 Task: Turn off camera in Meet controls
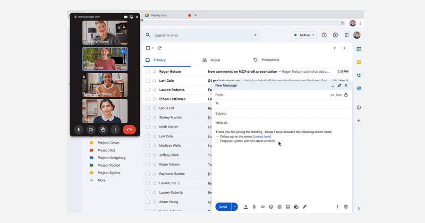click(x=91, y=129)
